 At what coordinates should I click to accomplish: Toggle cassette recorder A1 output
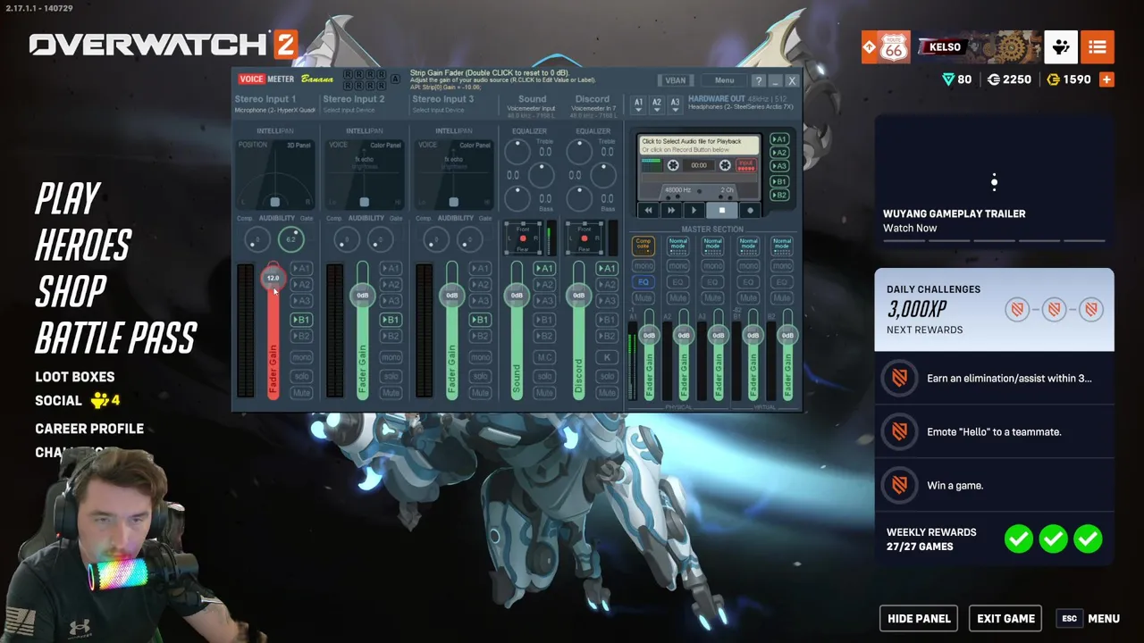coord(779,140)
